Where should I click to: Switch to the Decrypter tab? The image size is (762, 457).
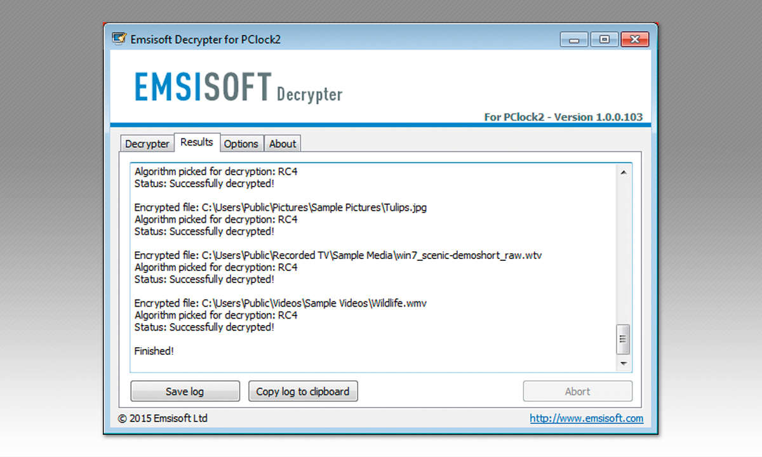point(147,144)
